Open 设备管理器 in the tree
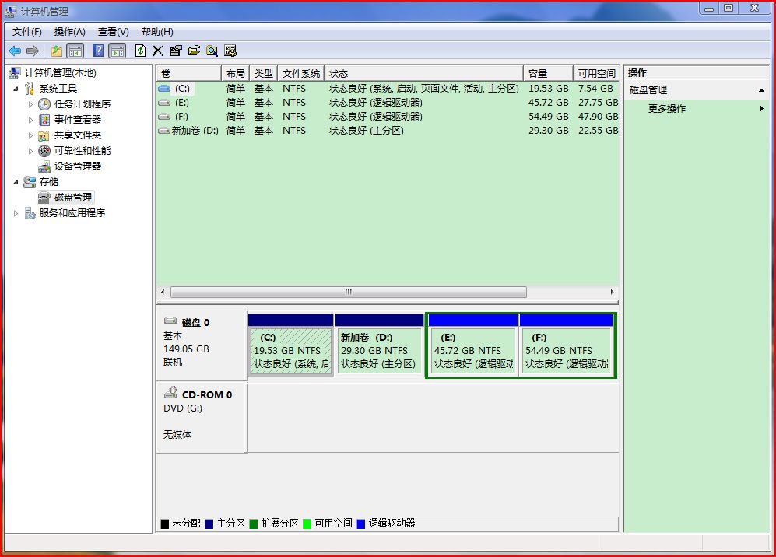This screenshot has height=557, width=776. pos(78,166)
